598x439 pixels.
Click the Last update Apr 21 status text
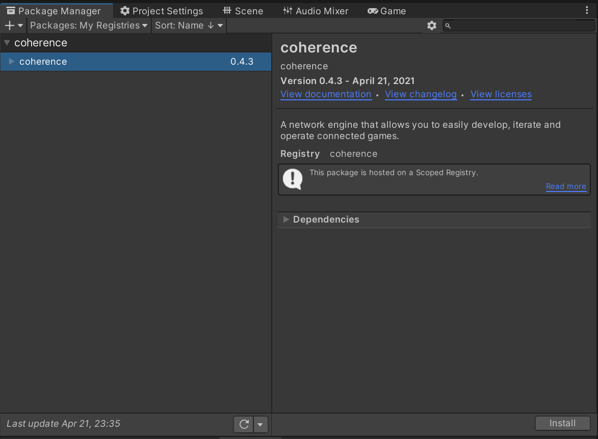[x=63, y=423]
